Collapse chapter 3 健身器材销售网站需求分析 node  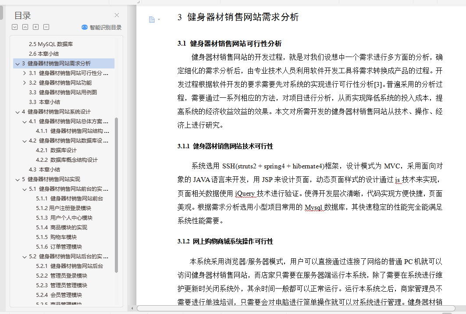(x=17, y=64)
